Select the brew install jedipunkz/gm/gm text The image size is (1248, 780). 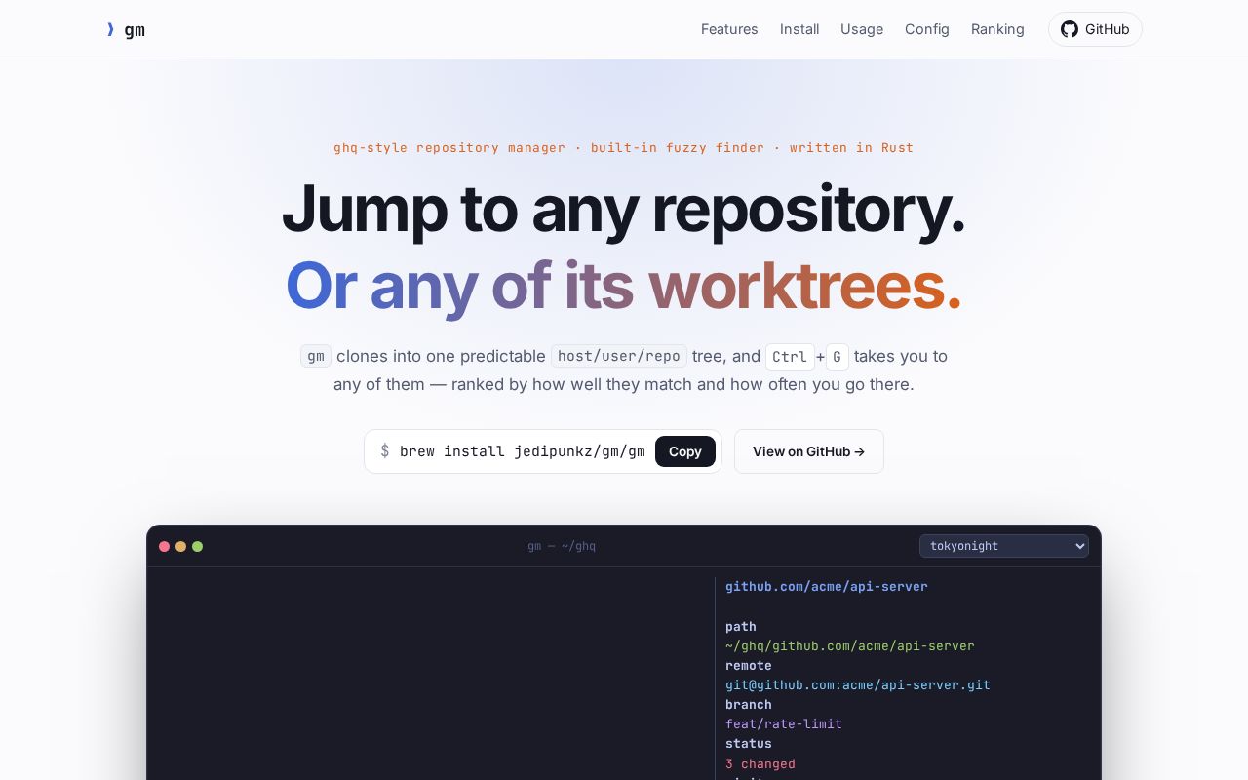[x=523, y=451]
